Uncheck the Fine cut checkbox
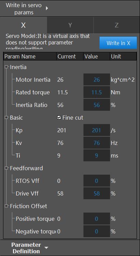 click(59, 117)
